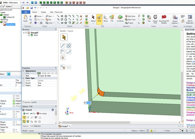Close the Design2 document tab
The image size is (195, 139).
coord(70,126)
